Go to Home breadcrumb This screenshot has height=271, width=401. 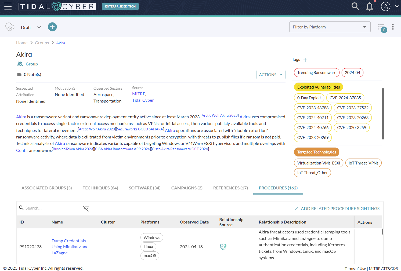pyautogui.click(x=22, y=43)
